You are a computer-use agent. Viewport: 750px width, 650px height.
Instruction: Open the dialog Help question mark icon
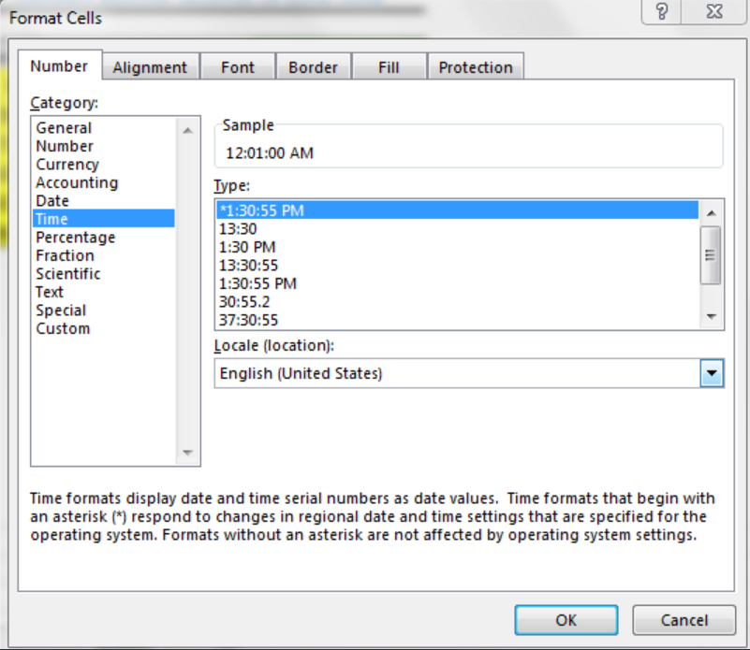coord(660,11)
